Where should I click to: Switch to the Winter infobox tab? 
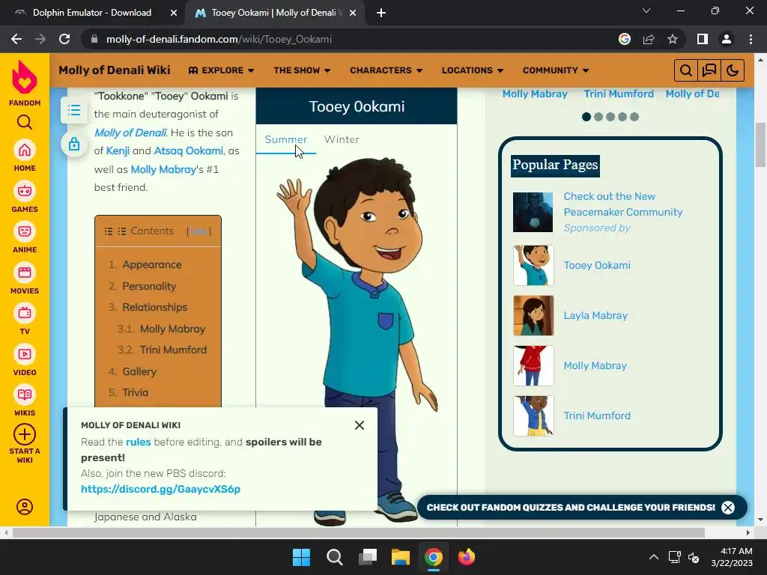[x=342, y=139]
